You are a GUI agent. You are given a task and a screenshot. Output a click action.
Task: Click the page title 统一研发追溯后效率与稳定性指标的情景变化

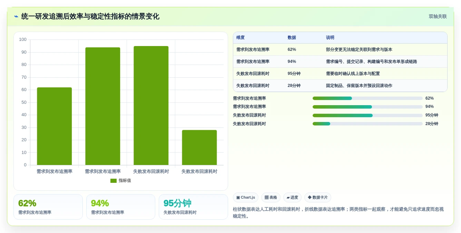pos(90,16)
